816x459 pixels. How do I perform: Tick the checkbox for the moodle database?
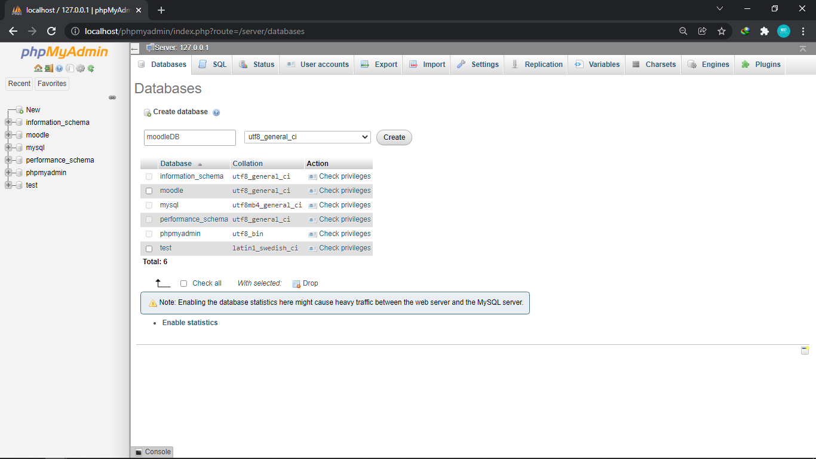click(x=149, y=191)
